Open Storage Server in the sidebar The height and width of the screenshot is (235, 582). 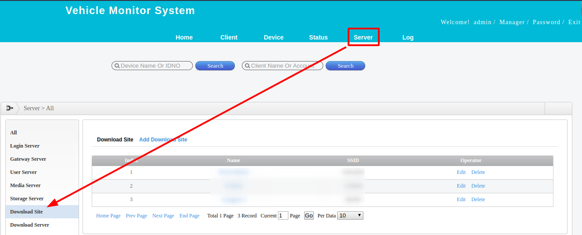point(27,199)
